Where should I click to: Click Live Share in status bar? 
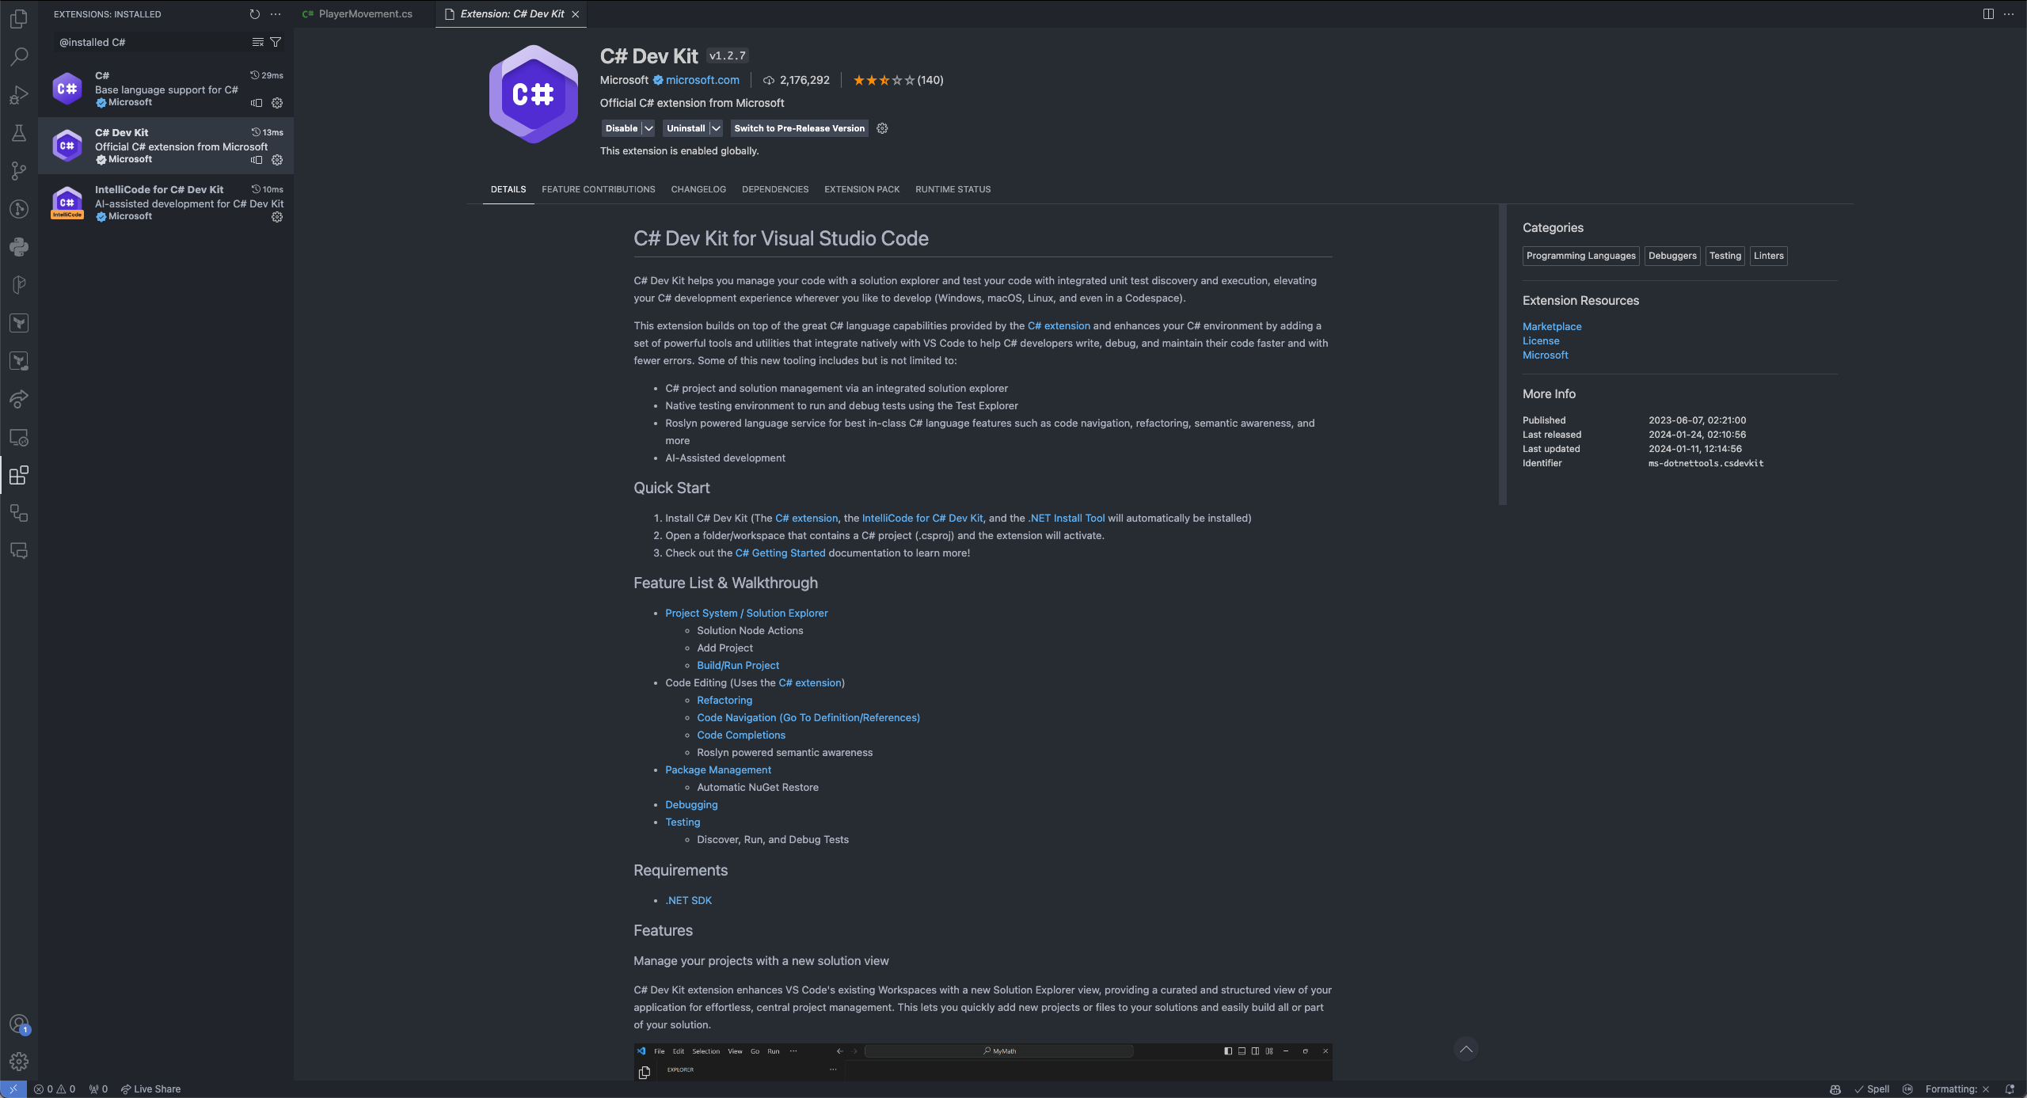point(150,1089)
